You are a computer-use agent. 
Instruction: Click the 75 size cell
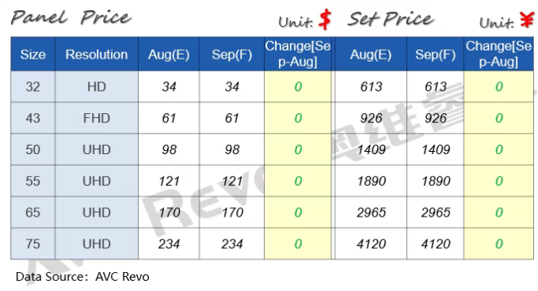pos(33,244)
